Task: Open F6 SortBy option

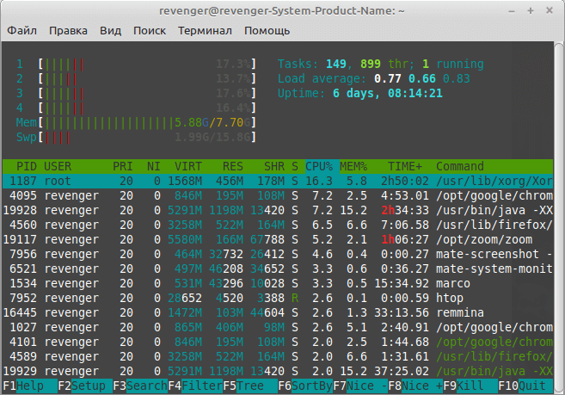Action: coord(305,386)
